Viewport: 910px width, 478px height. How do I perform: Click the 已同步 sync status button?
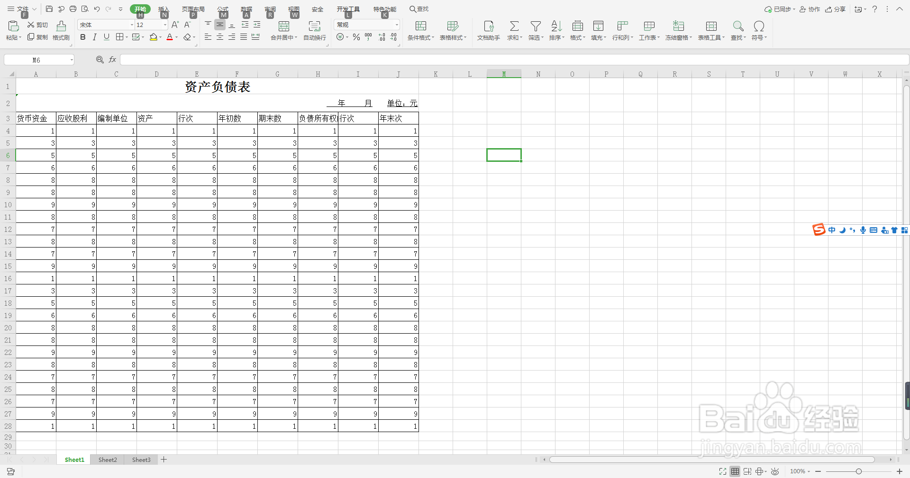coord(780,9)
